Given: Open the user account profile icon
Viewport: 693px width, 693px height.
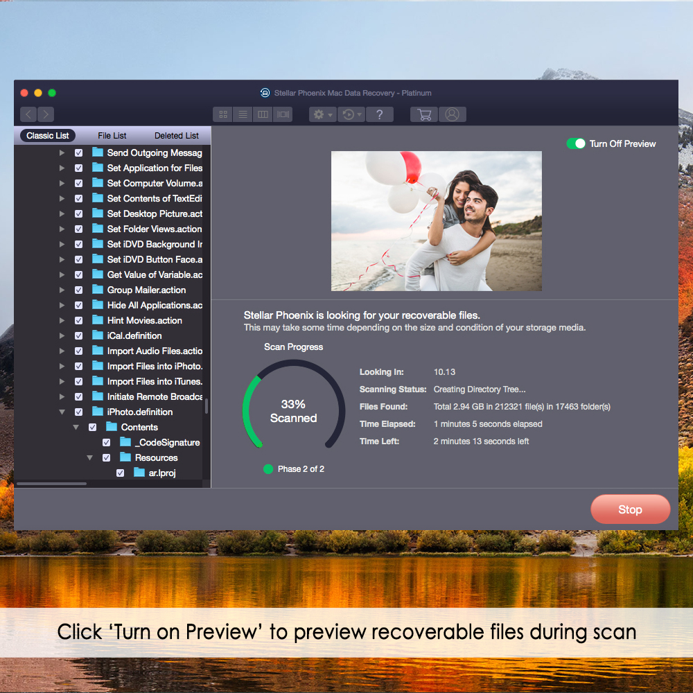Looking at the screenshot, I should point(452,114).
